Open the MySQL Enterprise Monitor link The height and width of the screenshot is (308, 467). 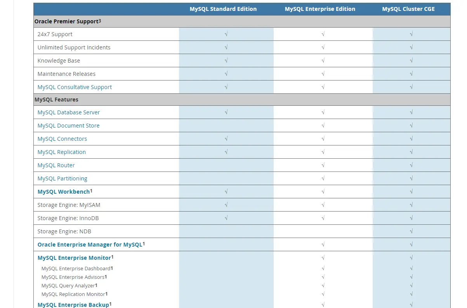[74, 258]
